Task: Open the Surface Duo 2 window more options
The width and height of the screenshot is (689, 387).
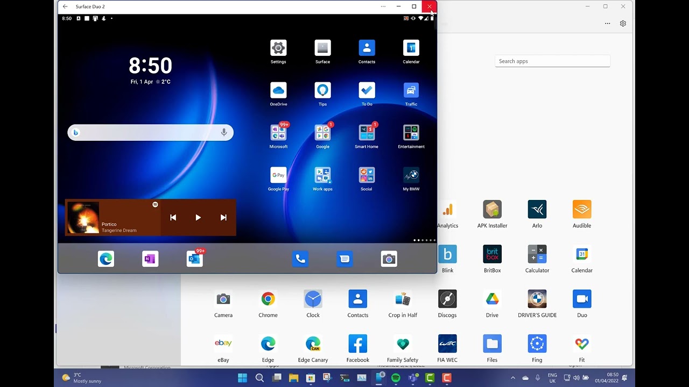Action: point(383,6)
